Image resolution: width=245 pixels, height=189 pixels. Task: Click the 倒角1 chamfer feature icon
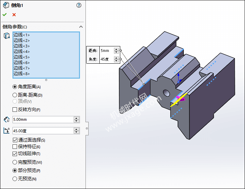click(6, 5)
